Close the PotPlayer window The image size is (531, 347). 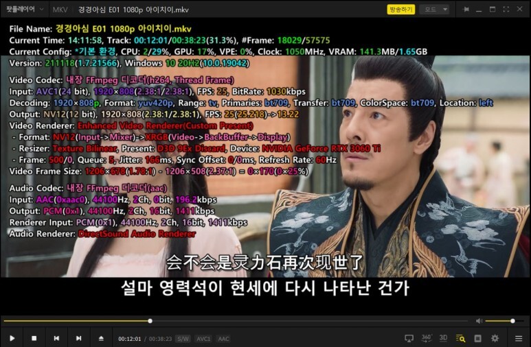click(x=519, y=9)
